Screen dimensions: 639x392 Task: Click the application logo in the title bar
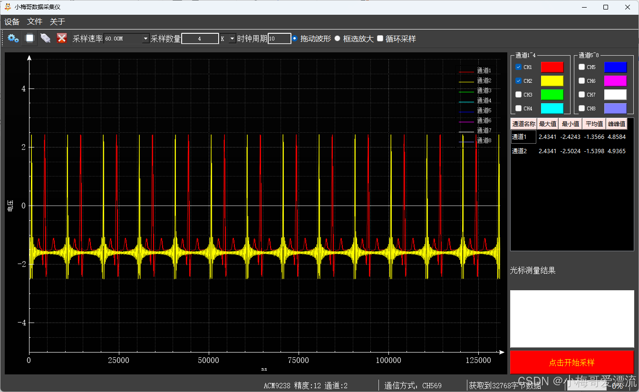[x=7, y=7]
